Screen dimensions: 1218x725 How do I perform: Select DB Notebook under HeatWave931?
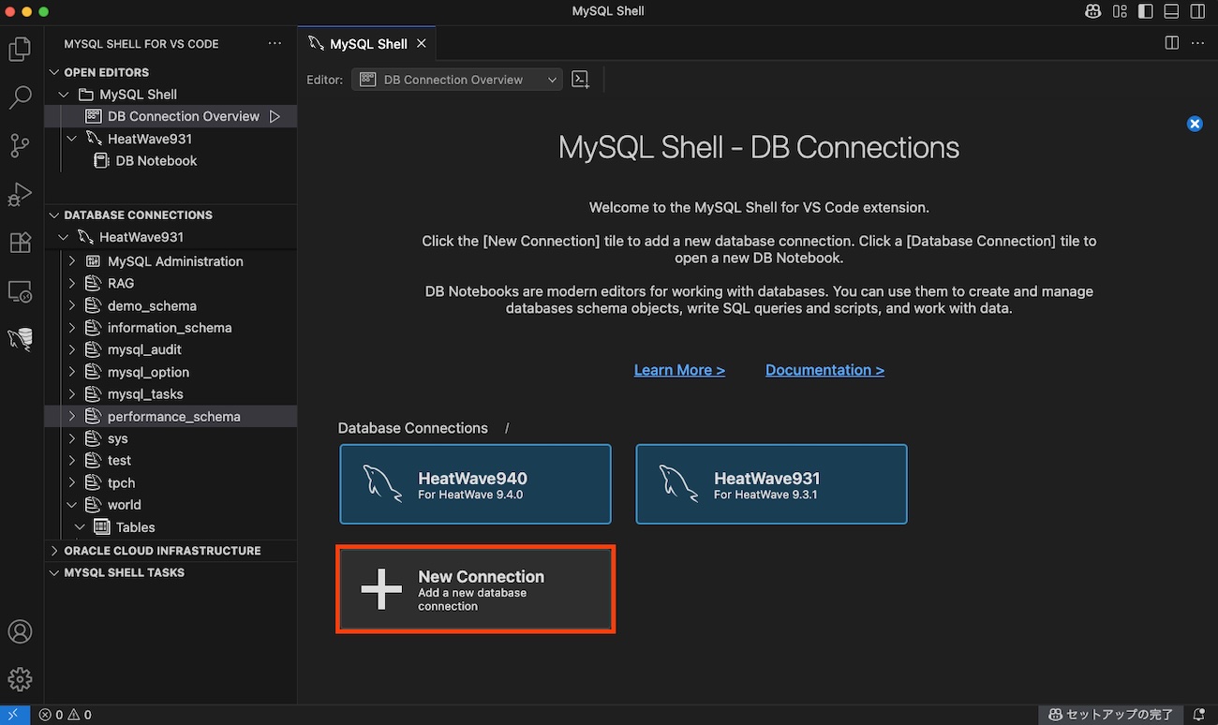coord(171,161)
